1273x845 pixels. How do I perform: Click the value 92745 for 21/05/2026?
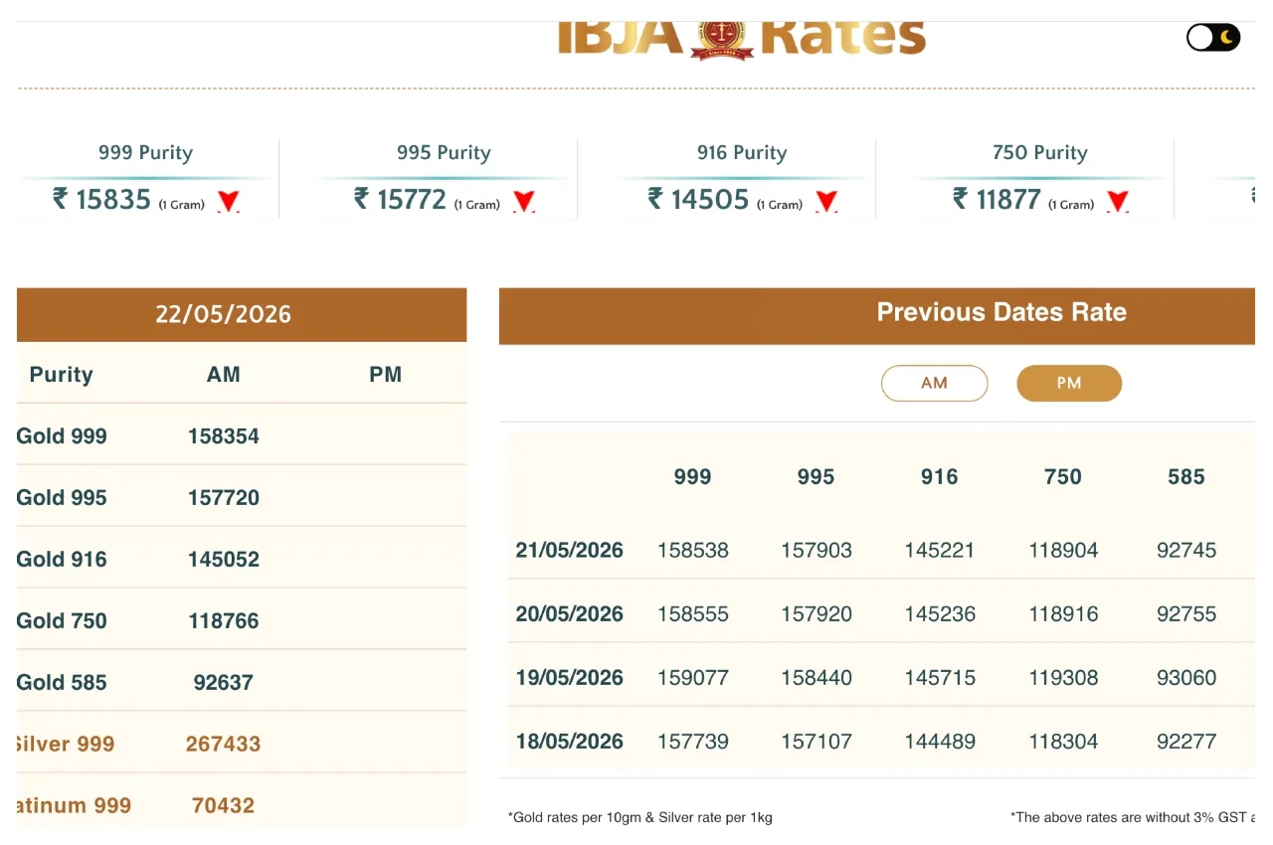click(x=1186, y=551)
